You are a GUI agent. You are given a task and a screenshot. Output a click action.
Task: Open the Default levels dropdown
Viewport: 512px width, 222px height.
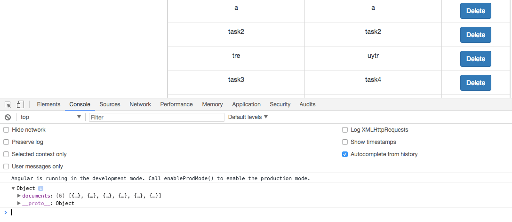248,117
